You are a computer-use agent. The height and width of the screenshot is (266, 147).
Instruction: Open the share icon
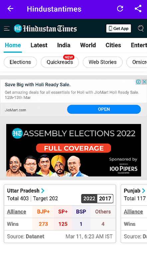click(138, 9)
